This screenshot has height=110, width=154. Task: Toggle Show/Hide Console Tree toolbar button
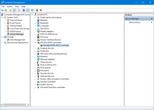15,10
